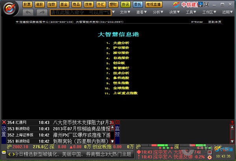Image resolution: width=236 pixels, height=161 pixels.
Task: Click the 回到本页 link
Action: 215,22
